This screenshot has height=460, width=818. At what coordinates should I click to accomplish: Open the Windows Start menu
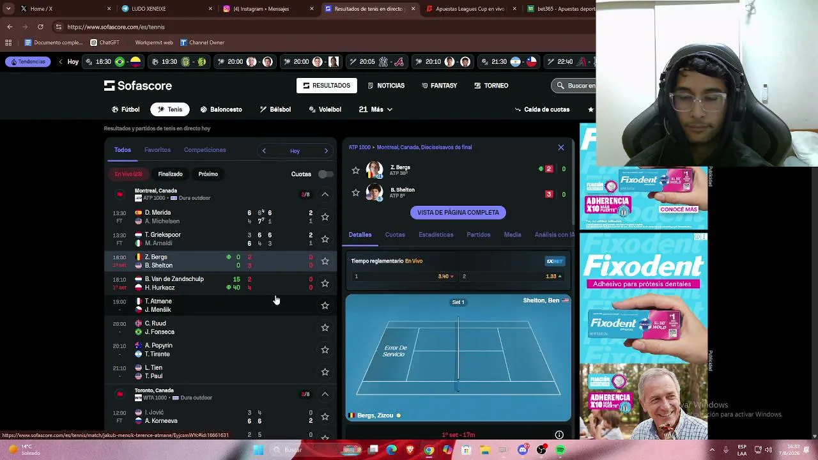(258, 450)
